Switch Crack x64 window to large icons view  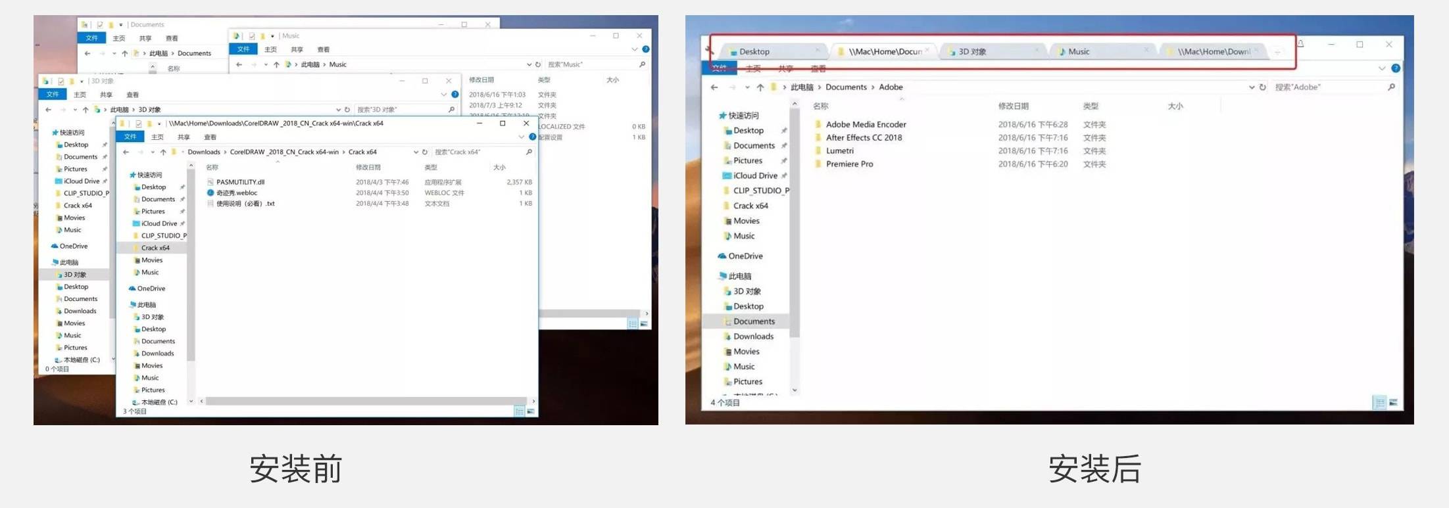click(x=530, y=411)
